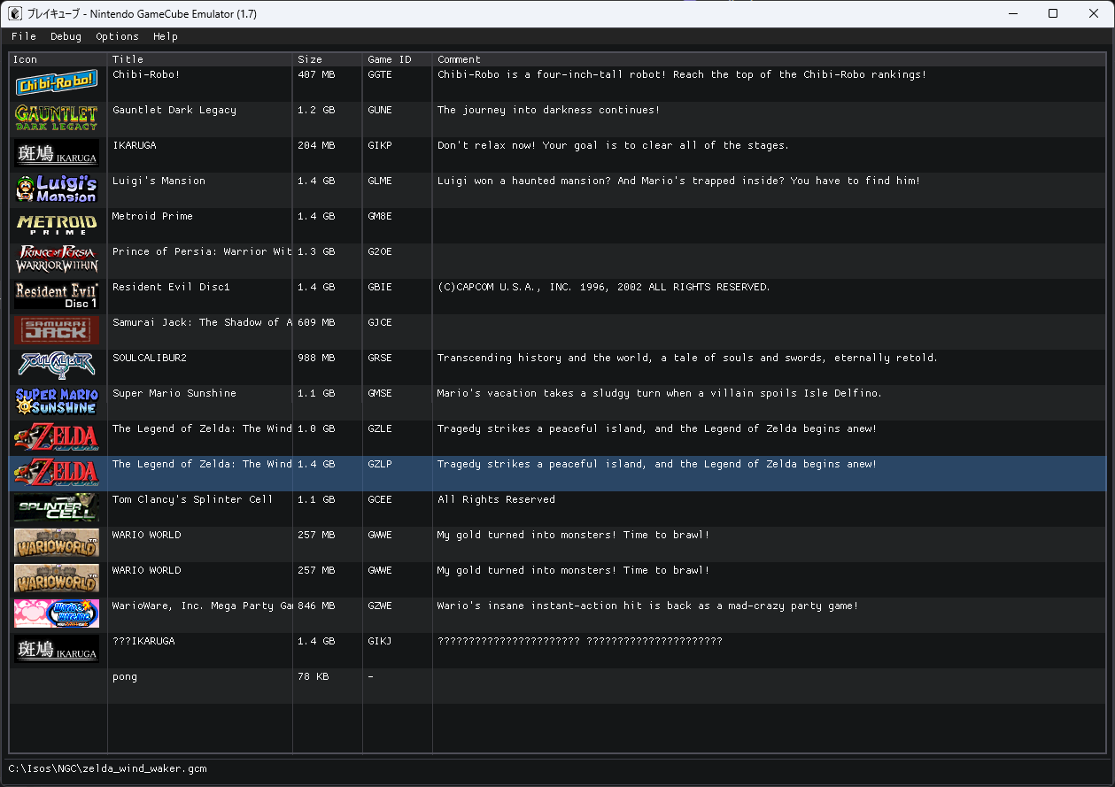Image resolution: width=1115 pixels, height=787 pixels.
Task: Open the Debug menu
Action: pos(66,36)
